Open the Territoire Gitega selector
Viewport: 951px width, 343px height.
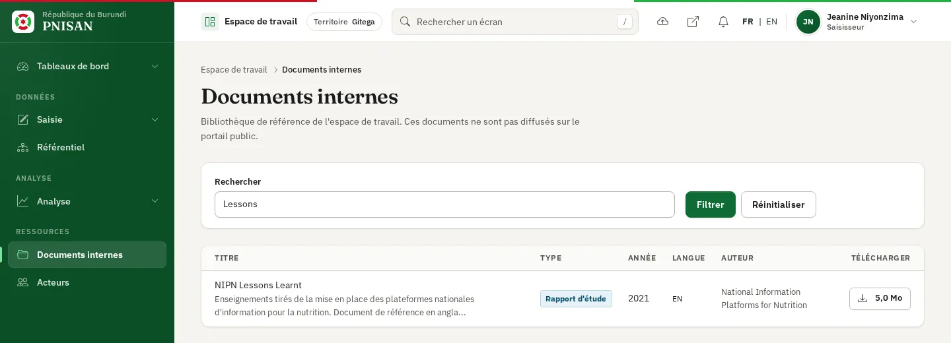344,22
